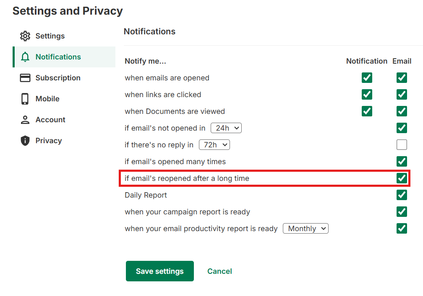
Task: Click the Notifications bell icon
Action: pyautogui.click(x=25, y=57)
